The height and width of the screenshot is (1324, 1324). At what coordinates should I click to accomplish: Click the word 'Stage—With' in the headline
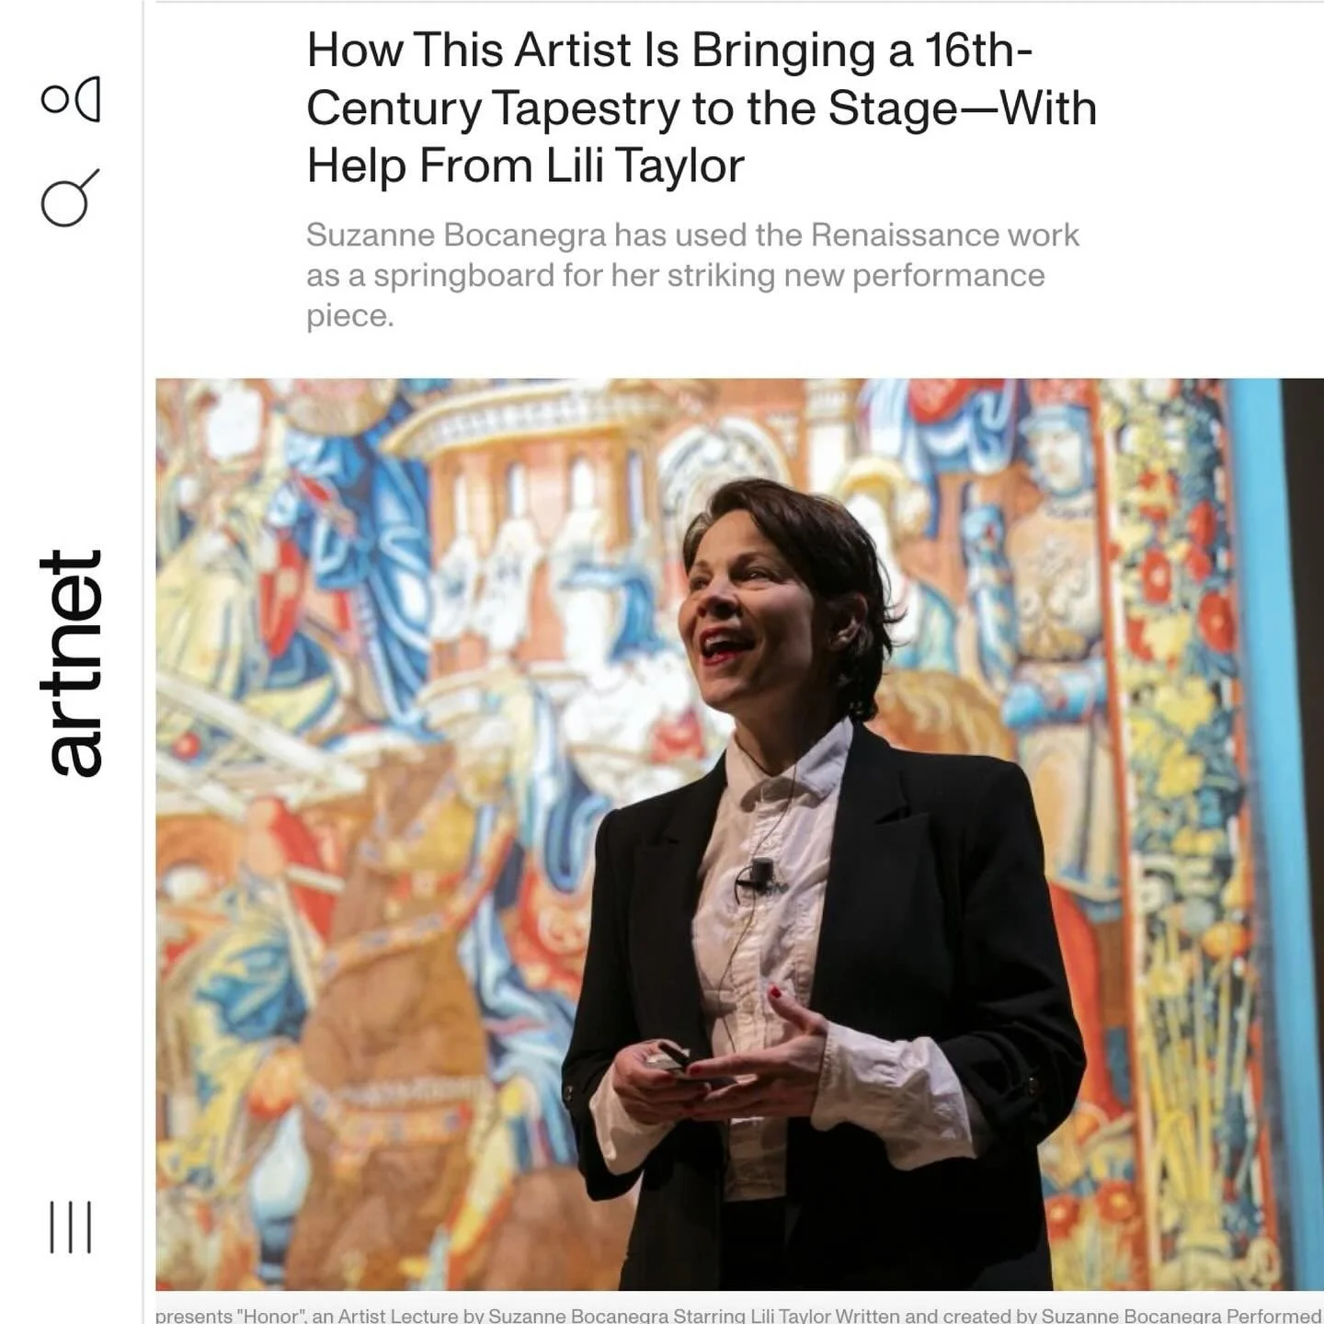[x=963, y=108]
